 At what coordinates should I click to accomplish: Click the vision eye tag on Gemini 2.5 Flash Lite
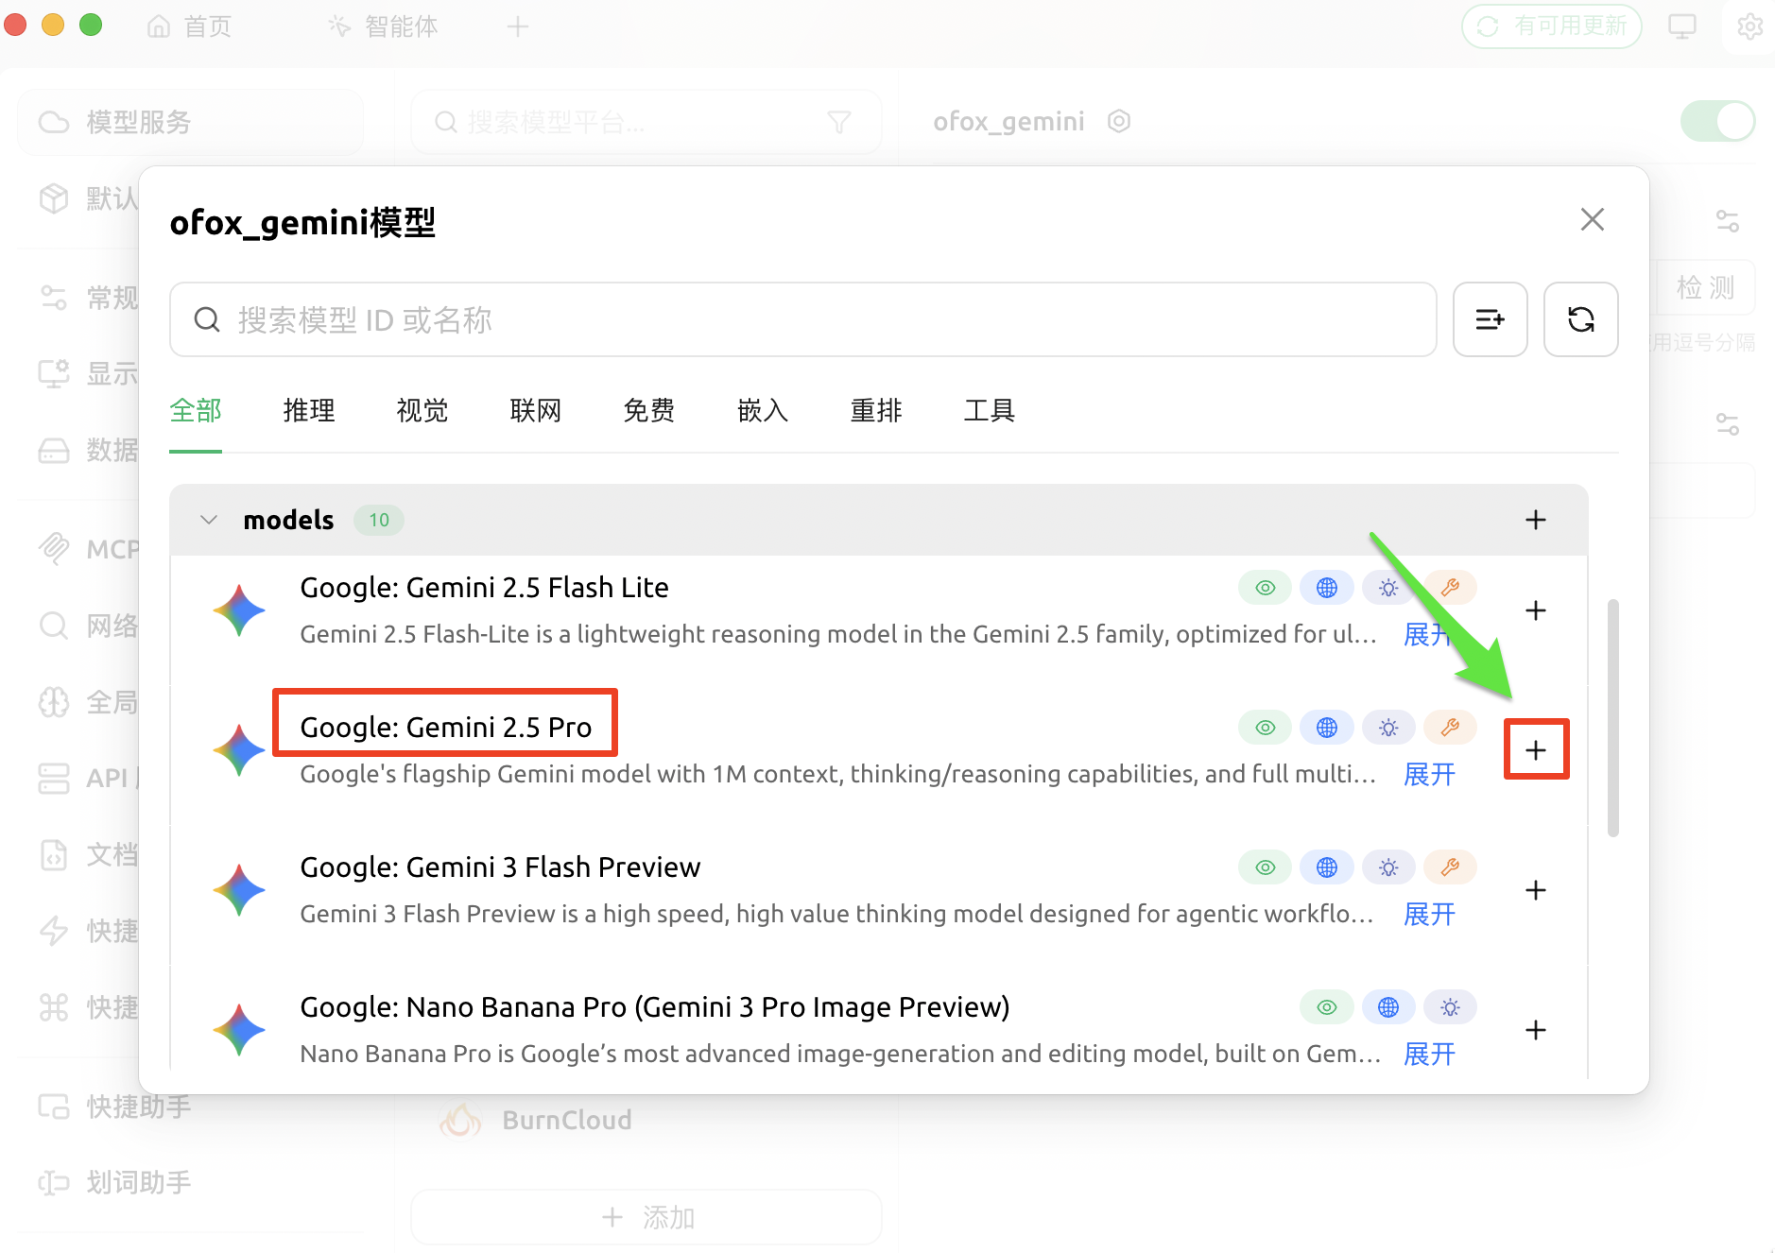(x=1266, y=588)
